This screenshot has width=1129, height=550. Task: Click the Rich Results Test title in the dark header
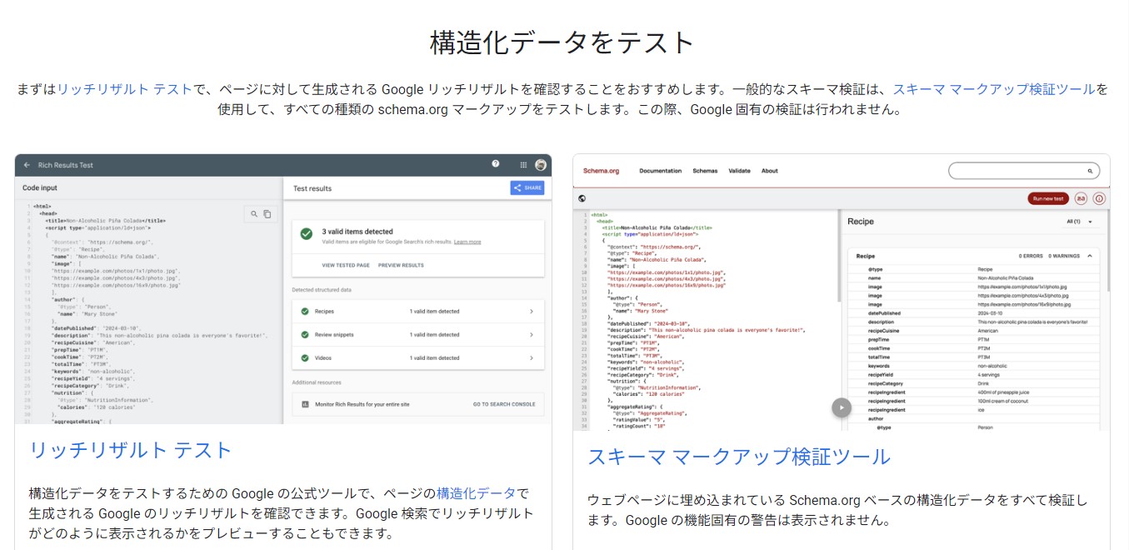(x=66, y=165)
